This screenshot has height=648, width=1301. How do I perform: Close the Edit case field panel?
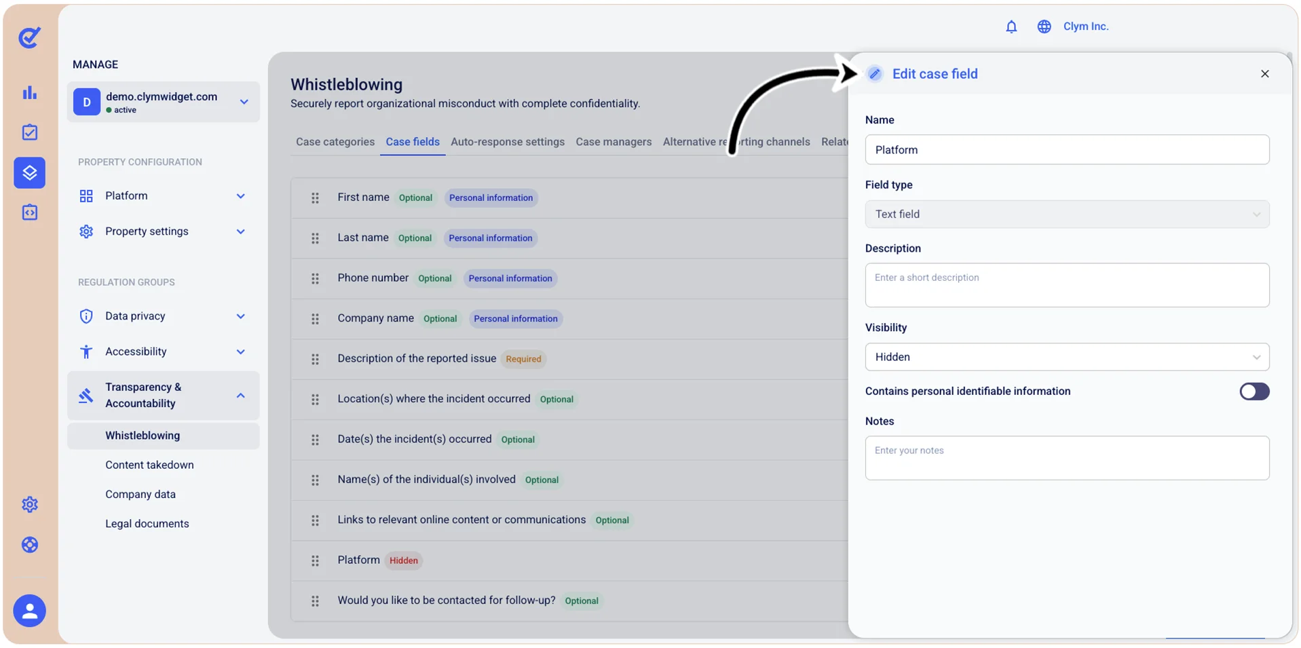click(1264, 74)
